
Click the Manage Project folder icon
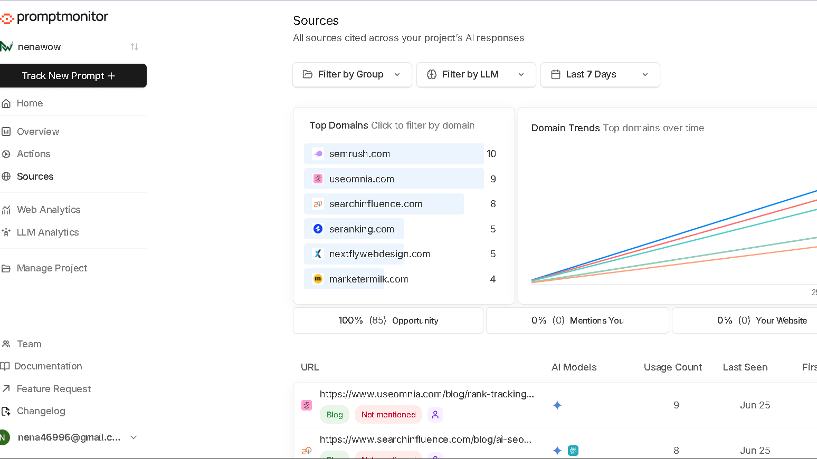click(x=6, y=269)
